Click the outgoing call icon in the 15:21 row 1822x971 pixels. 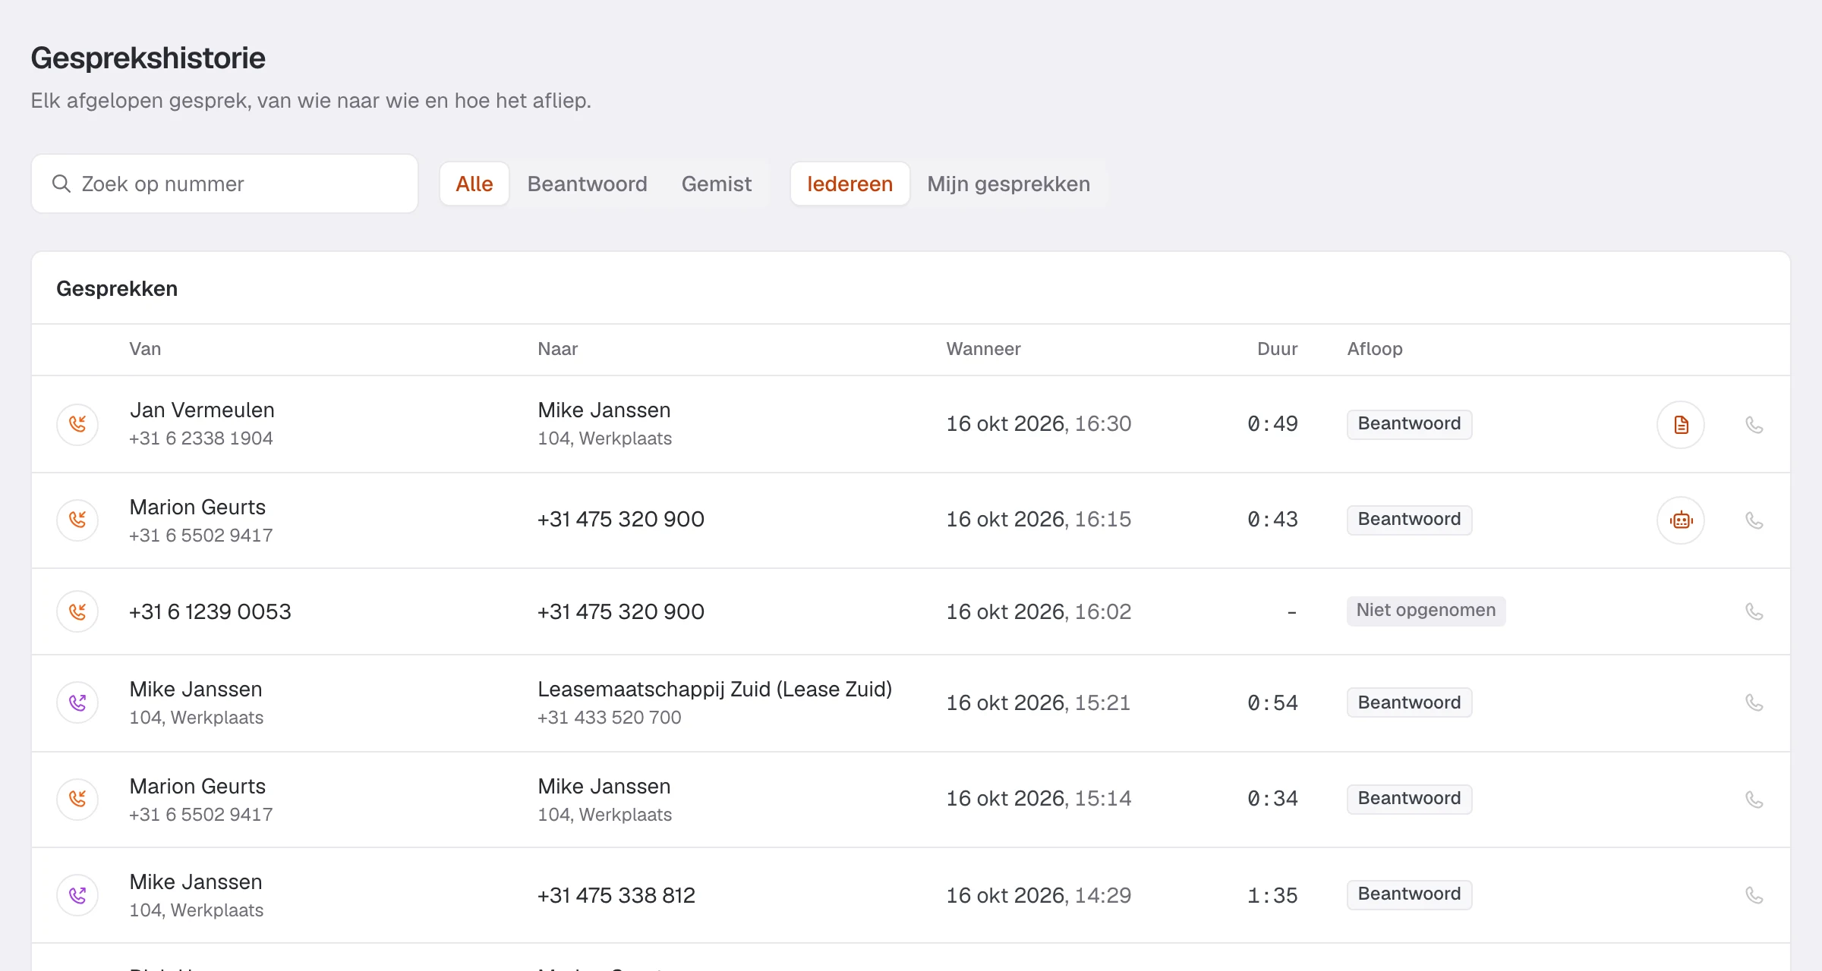click(77, 702)
